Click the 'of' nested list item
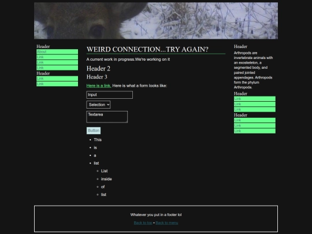312x234 pixels. coord(103,187)
